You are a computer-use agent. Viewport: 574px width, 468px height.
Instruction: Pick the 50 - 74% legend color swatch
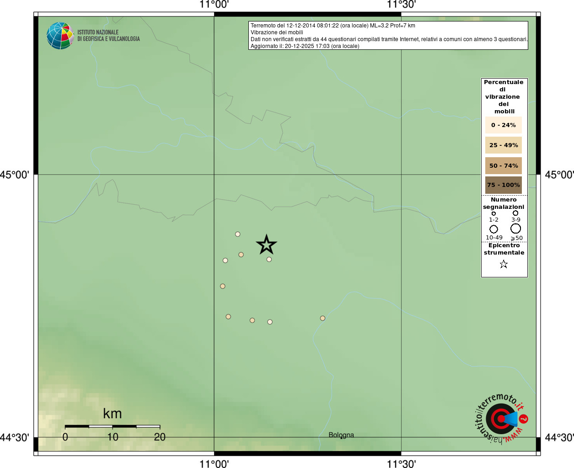tap(503, 165)
